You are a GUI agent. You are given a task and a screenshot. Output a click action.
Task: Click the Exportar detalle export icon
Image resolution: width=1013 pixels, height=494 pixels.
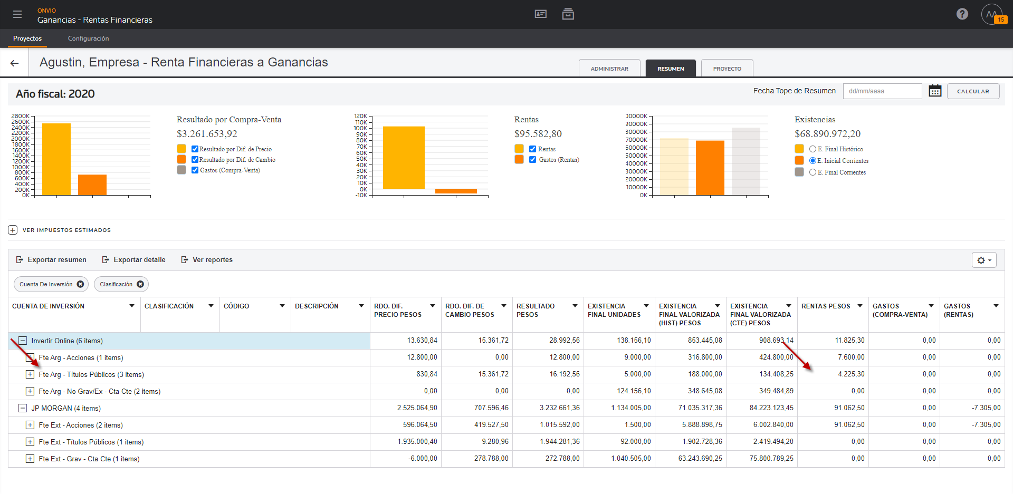tap(106, 259)
